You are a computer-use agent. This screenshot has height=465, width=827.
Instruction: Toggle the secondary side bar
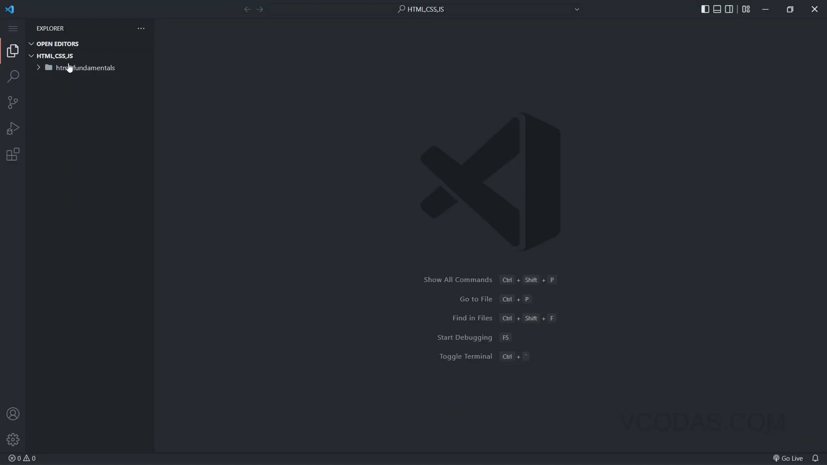pos(729,9)
